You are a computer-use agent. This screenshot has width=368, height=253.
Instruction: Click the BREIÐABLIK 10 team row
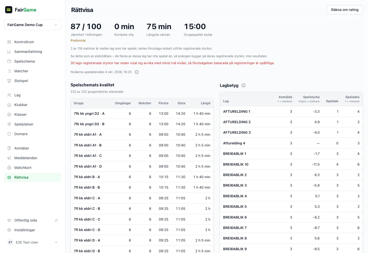291,164
